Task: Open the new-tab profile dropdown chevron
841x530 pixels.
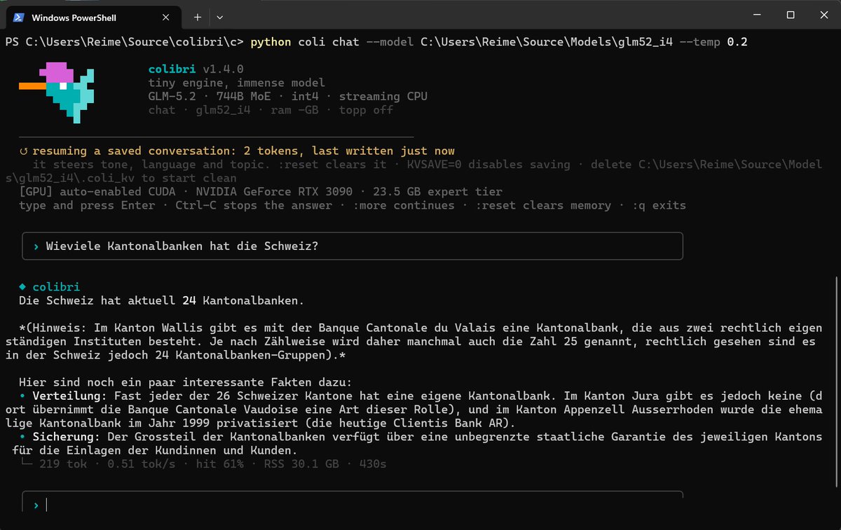Action: (x=220, y=17)
